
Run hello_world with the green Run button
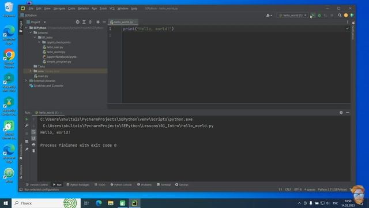pos(312,16)
